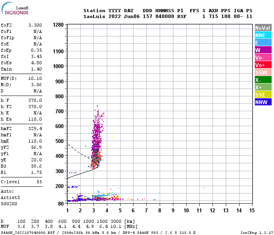The image size is (274, 235).
Task: Click the MUF(D) value 10.10
Action: (35, 78)
